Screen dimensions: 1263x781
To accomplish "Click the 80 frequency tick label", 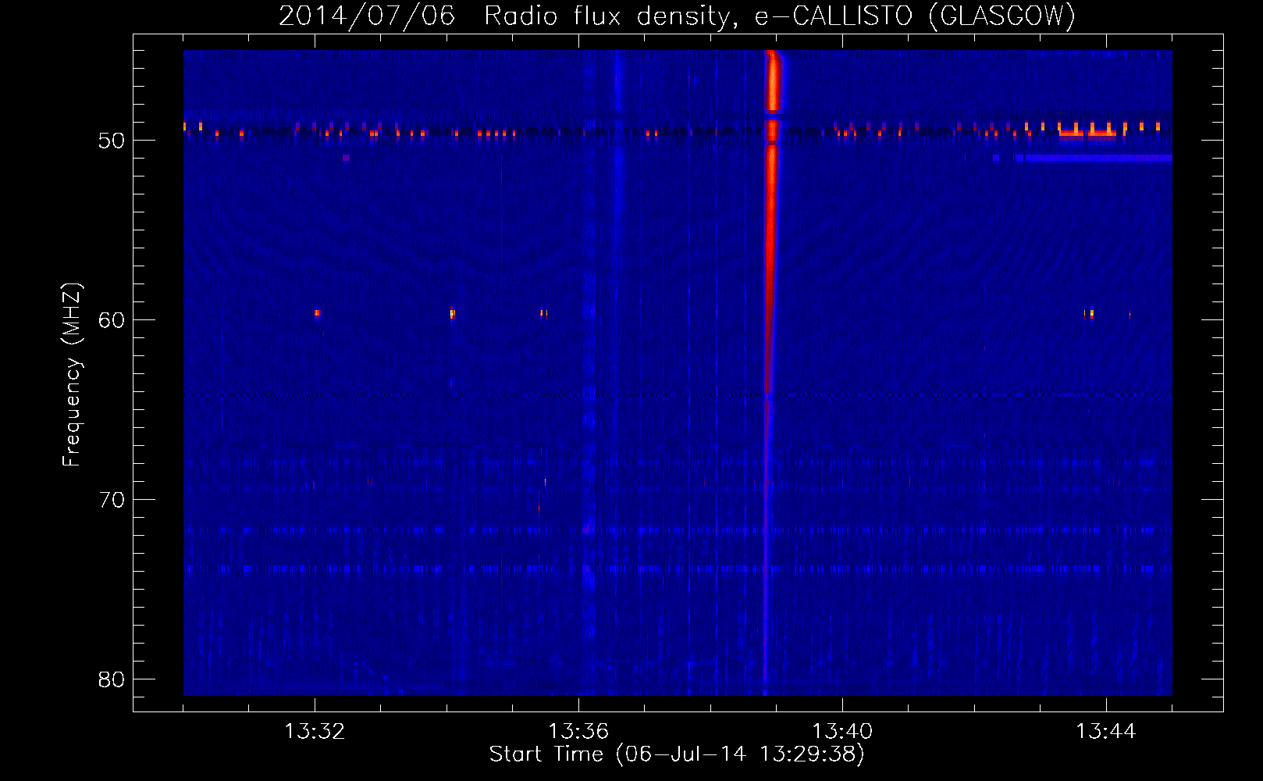I will 112,679.
